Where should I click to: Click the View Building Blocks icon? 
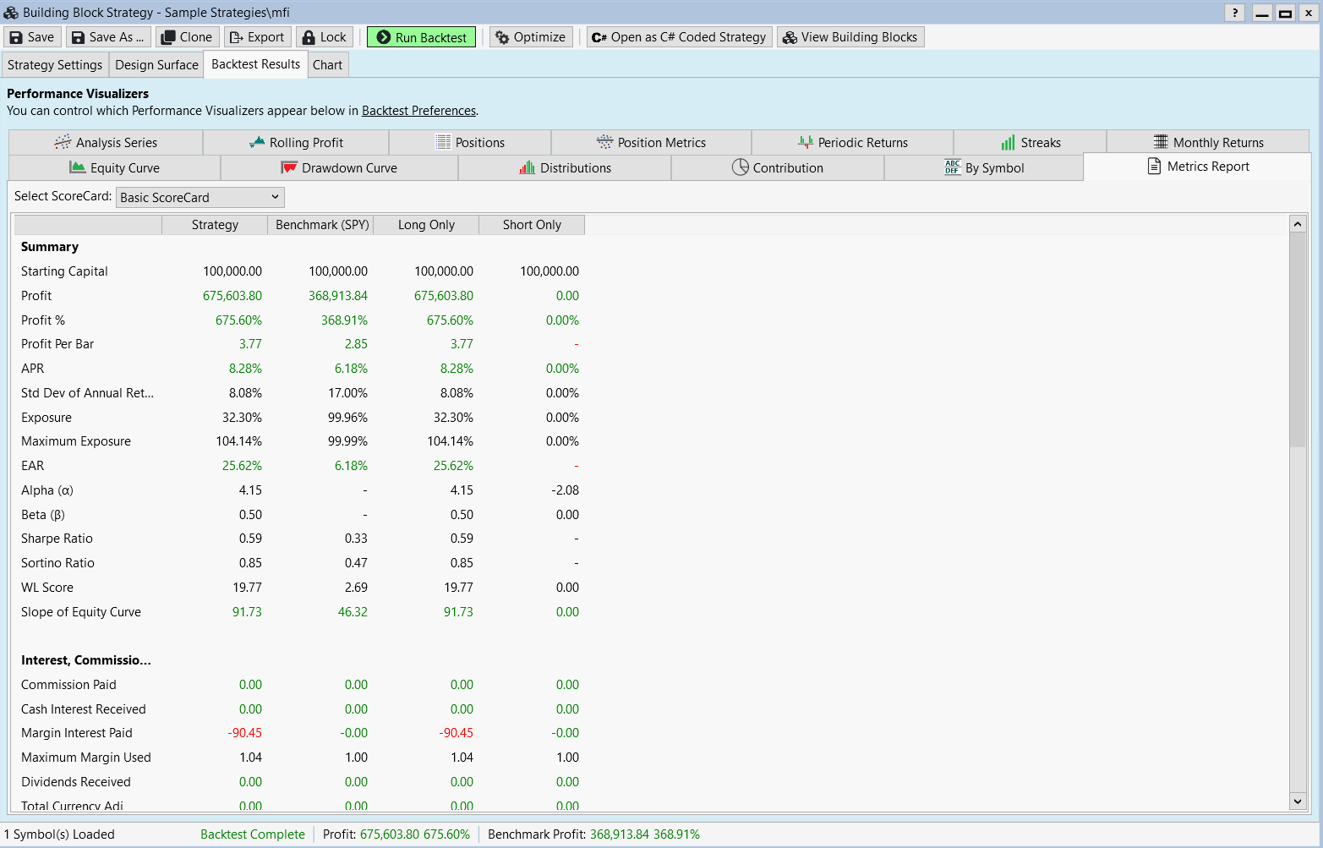pos(790,37)
